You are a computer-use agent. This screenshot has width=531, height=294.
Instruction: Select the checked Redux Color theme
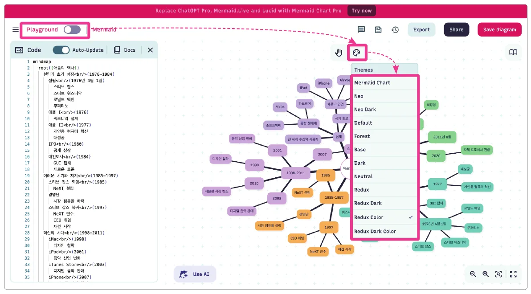pos(384,217)
